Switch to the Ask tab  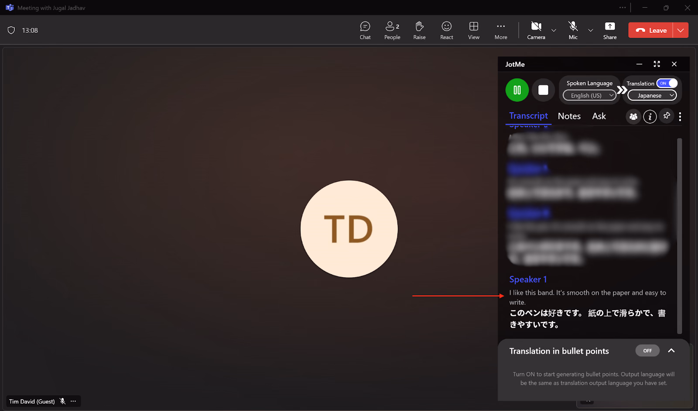click(x=599, y=116)
